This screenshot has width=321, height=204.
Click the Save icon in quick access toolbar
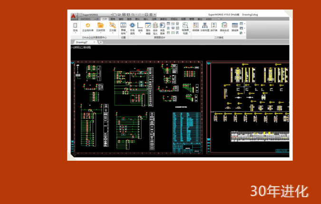124,15
